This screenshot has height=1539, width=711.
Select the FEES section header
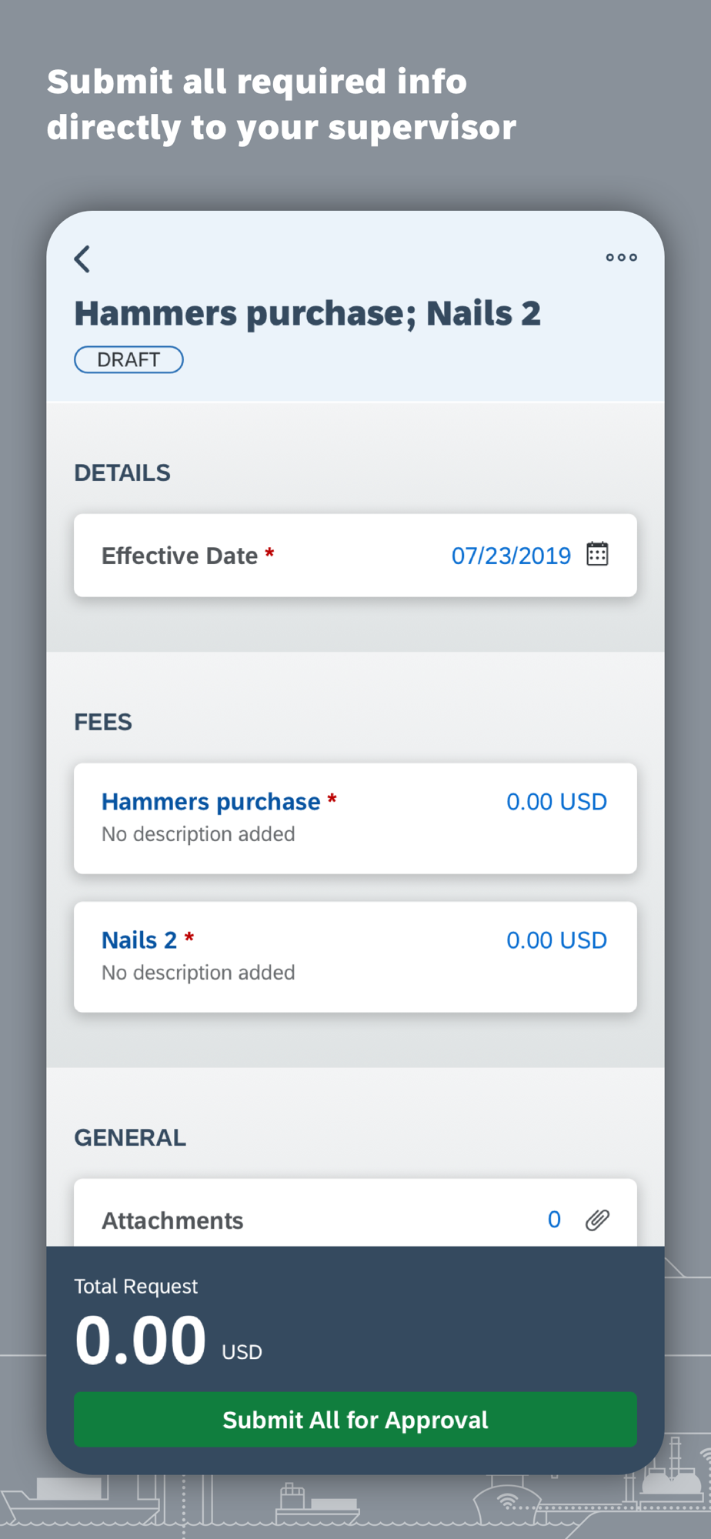tap(103, 722)
